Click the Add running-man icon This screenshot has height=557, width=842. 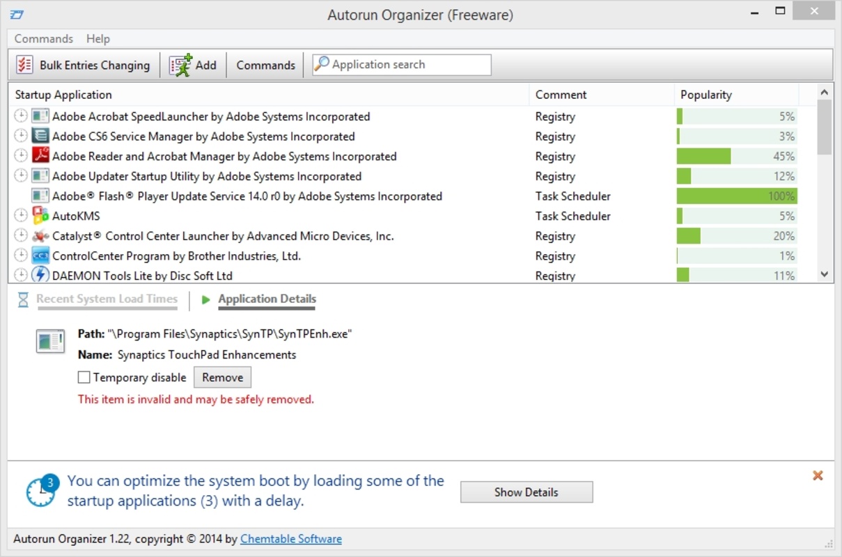click(180, 65)
